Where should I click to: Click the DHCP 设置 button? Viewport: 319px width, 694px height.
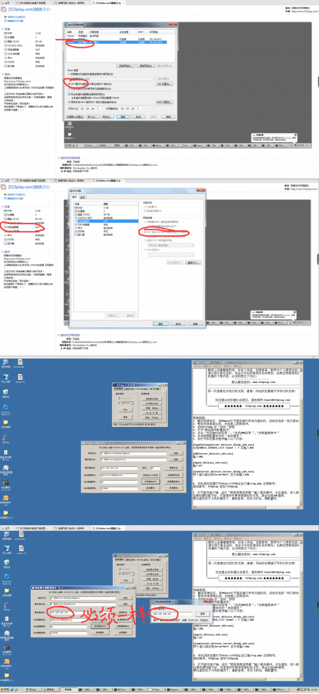(x=164, y=102)
